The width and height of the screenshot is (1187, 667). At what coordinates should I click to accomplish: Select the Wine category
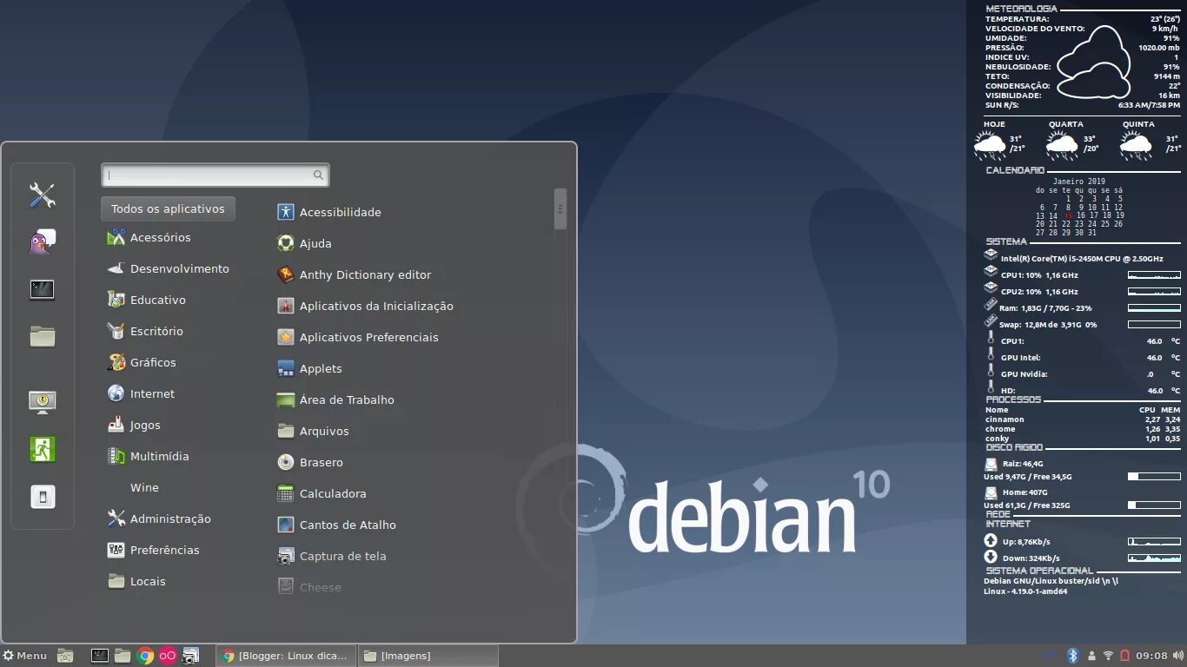point(144,487)
